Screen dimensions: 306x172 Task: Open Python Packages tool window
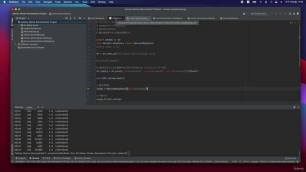[62, 158]
